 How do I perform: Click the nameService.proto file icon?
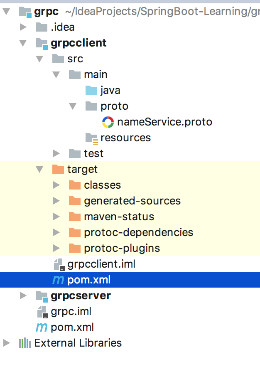click(108, 122)
